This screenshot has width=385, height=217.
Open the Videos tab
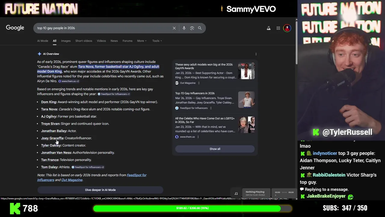tap(101, 41)
